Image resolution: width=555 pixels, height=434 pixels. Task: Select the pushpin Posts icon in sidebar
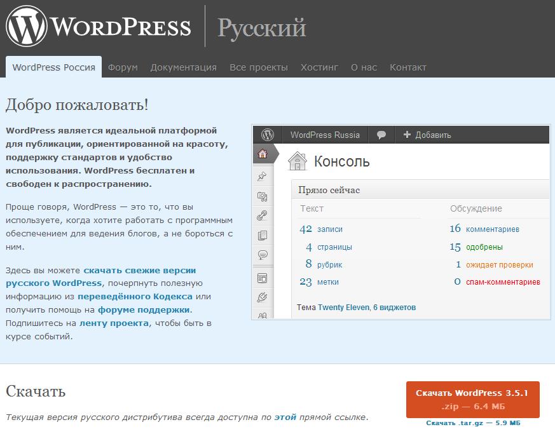[x=263, y=176]
